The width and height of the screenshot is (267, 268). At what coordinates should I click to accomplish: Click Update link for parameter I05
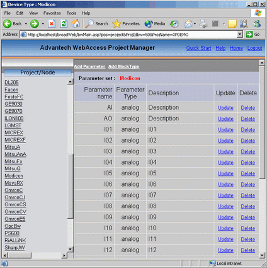coord(225,173)
